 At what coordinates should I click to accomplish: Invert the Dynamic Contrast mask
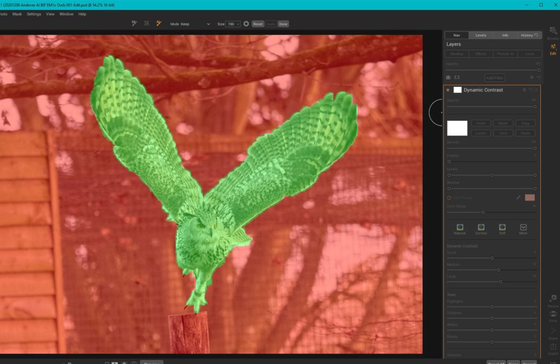481,123
